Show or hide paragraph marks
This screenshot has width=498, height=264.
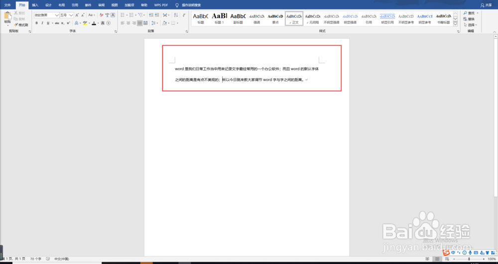point(184,15)
